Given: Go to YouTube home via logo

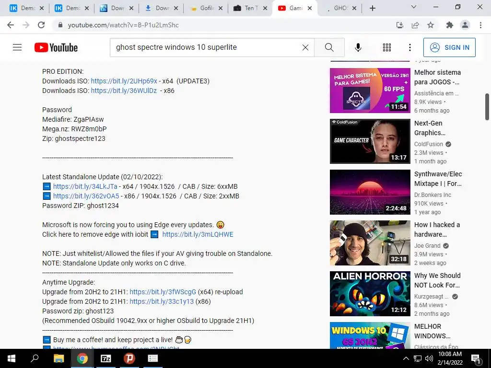Looking at the screenshot, I should tap(56, 47).
